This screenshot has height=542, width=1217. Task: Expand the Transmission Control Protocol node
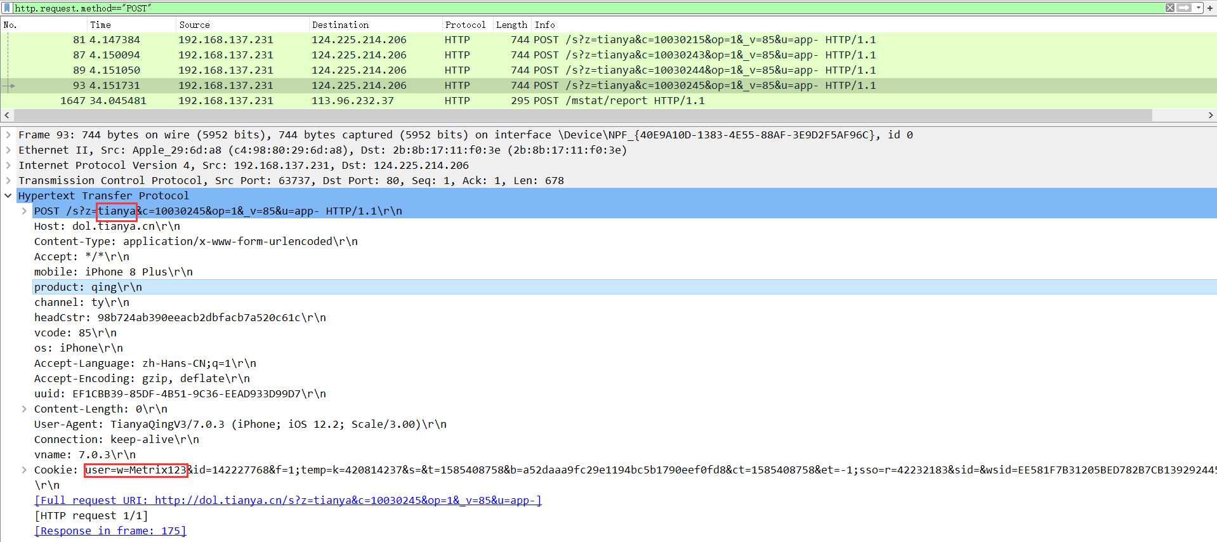(x=8, y=180)
